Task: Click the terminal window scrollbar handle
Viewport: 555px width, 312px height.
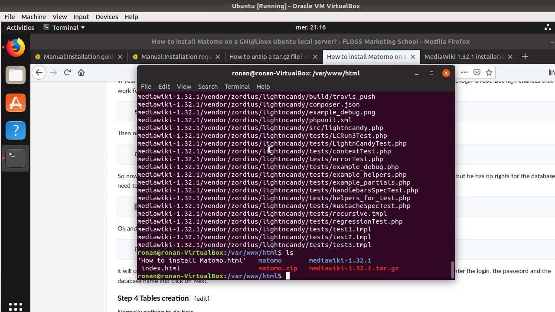Action: 453,270
